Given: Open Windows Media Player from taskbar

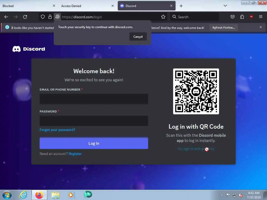Looking at the screenshot, I should (x=71, y=195).
